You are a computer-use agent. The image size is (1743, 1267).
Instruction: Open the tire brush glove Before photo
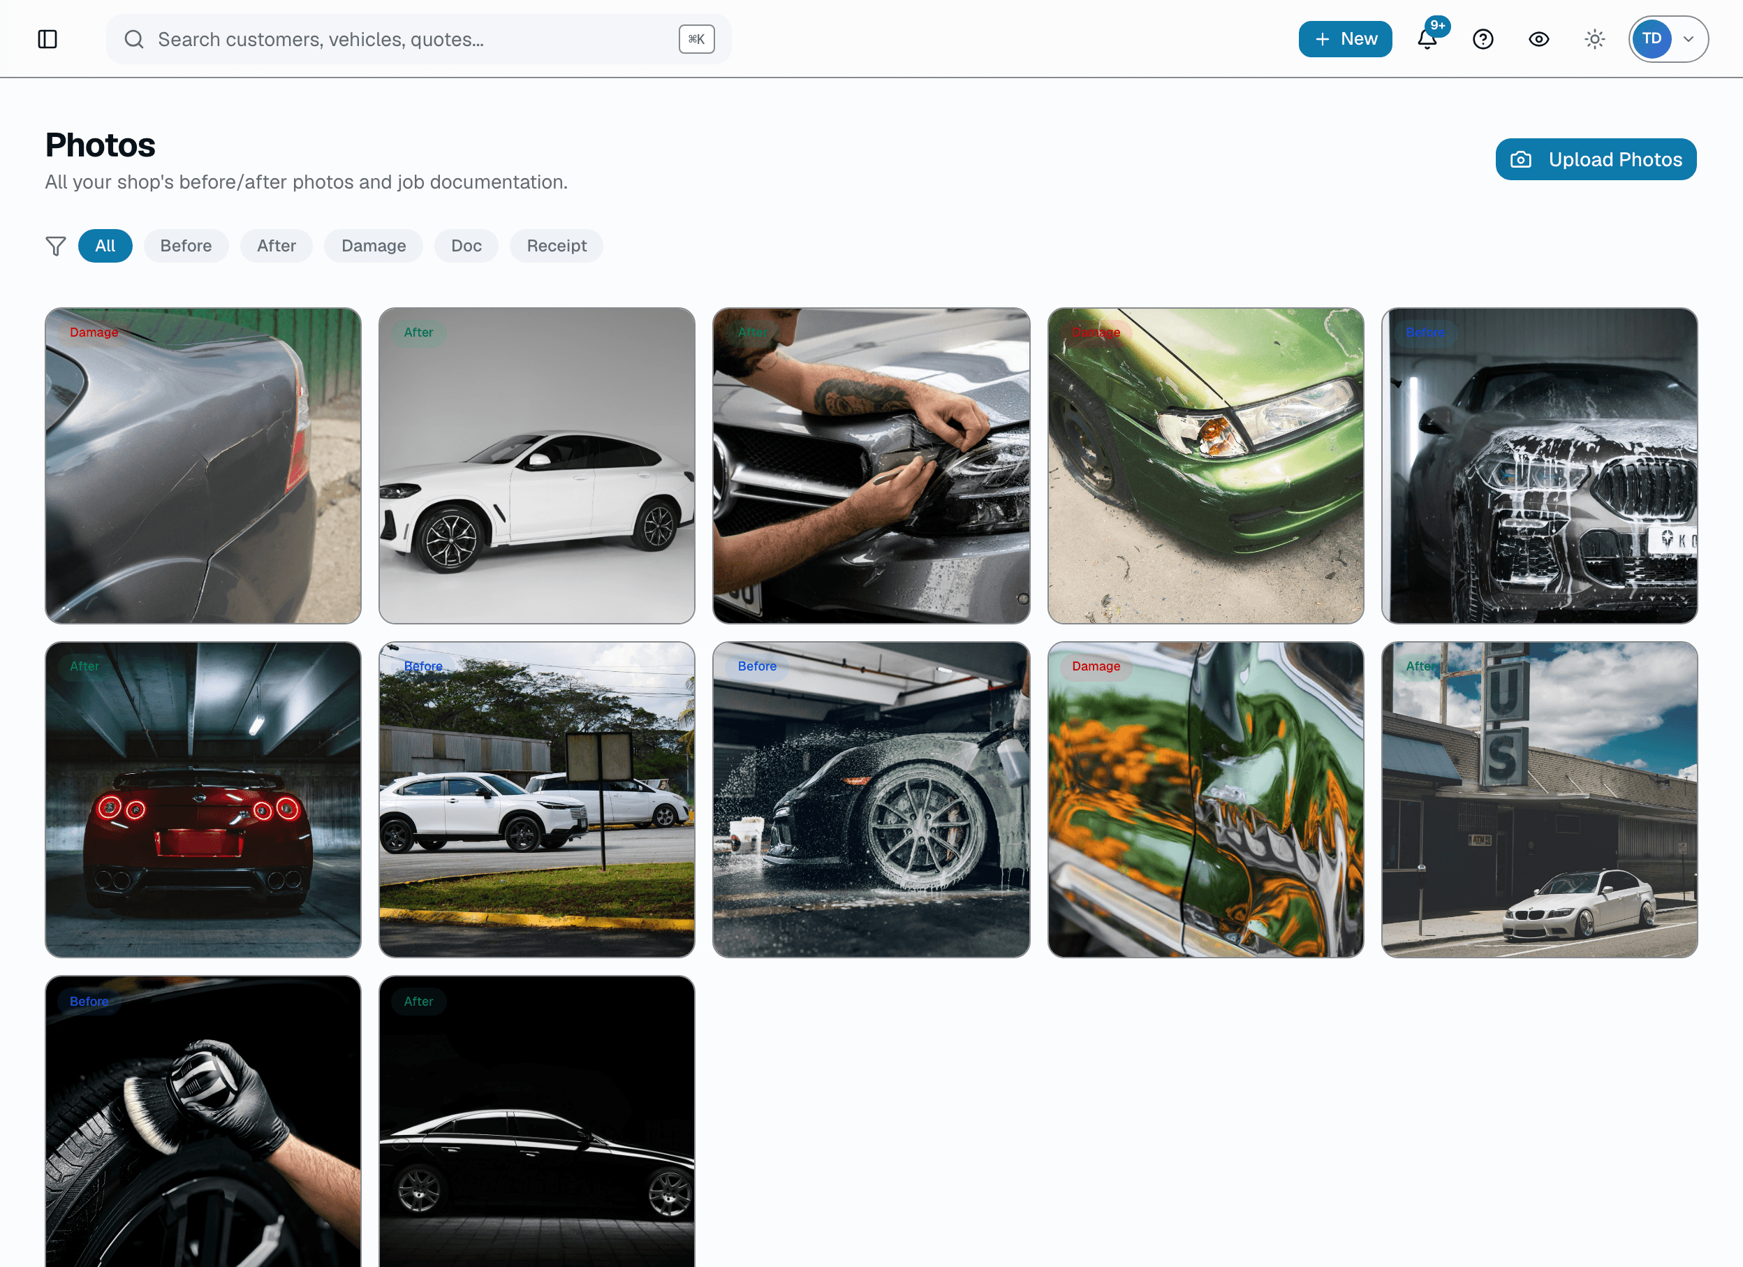coord(203,1122)
